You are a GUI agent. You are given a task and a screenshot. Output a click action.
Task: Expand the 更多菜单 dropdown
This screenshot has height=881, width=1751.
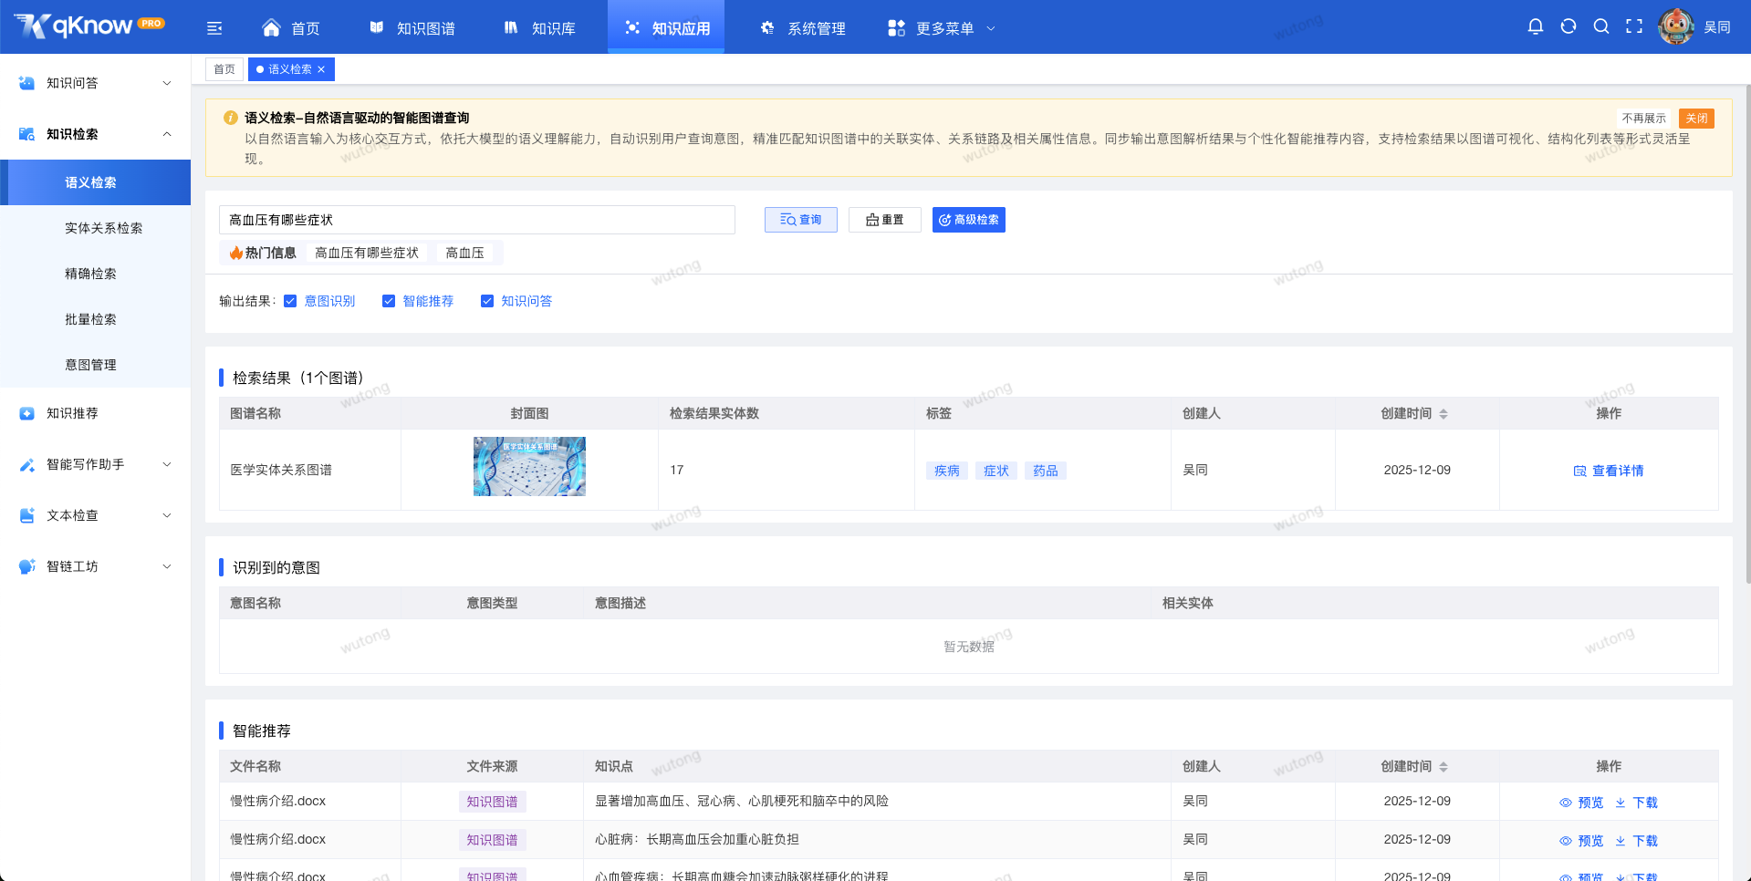coord(941,27)
